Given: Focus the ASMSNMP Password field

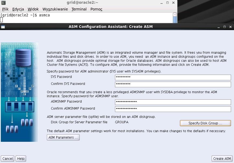Looking at the screenshot, I should (x=173, y=102).
